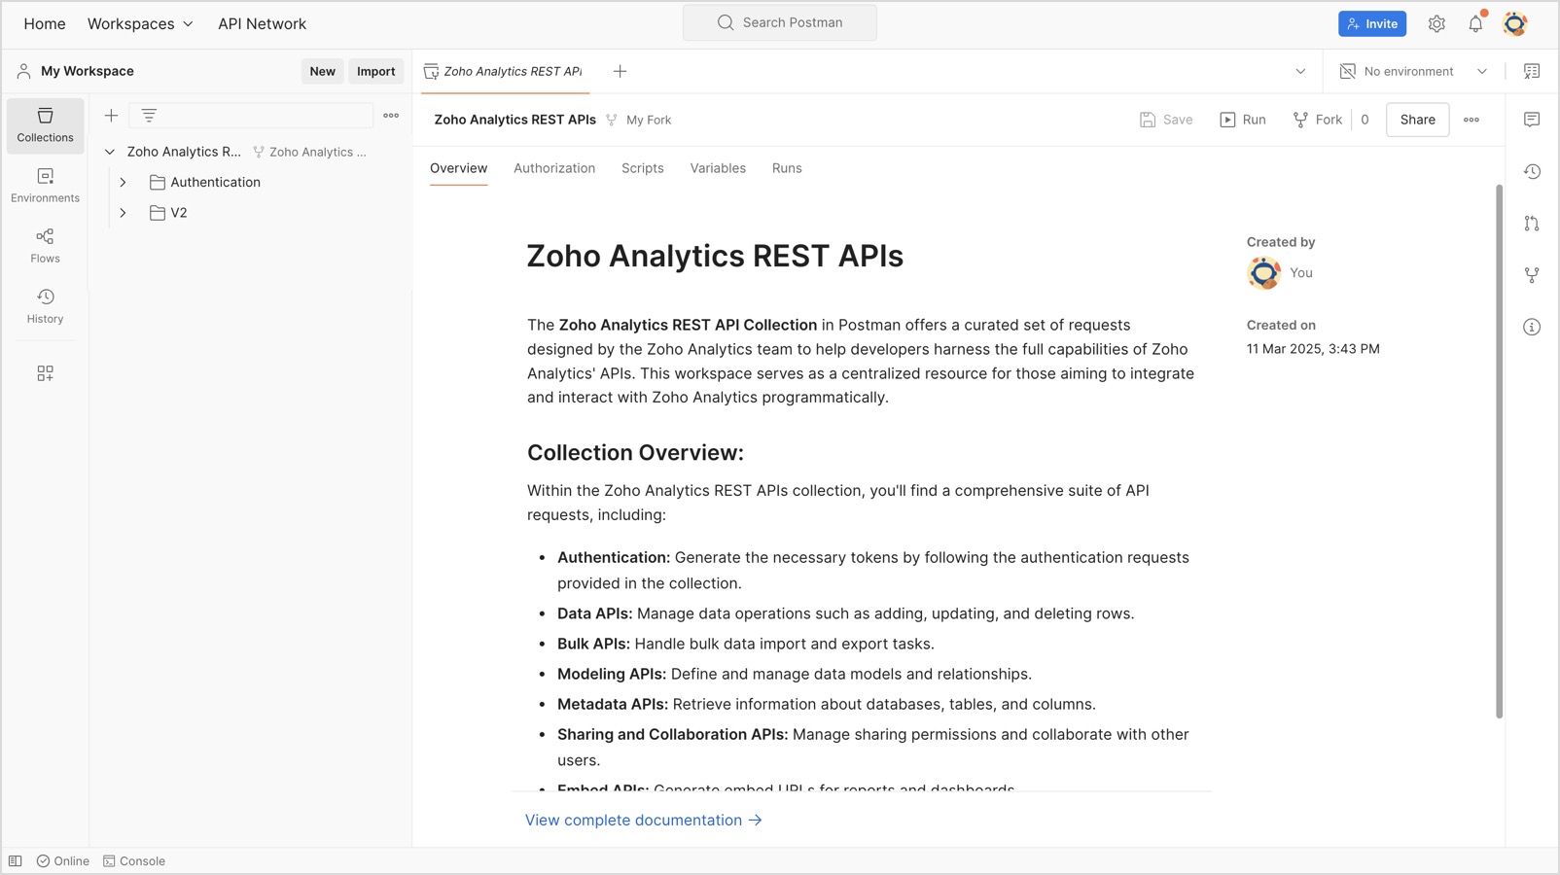Screen dimensions: 1560x875
Task: Click the Search Postman field
Action: tap(780, 22)
